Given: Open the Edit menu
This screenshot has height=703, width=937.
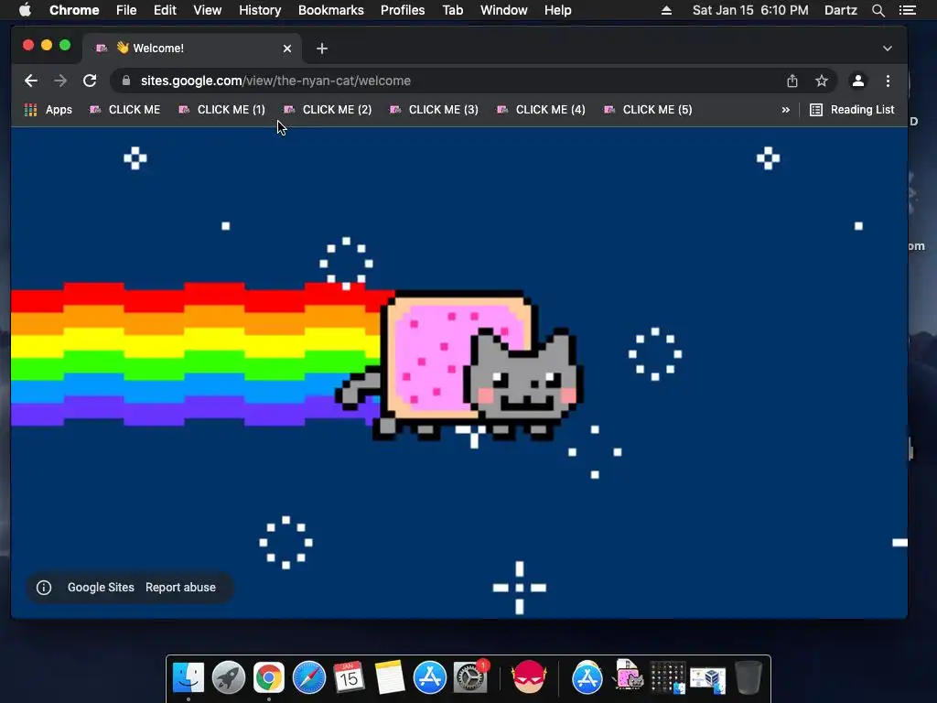Looking at the screenshot, I should (165, 10).
